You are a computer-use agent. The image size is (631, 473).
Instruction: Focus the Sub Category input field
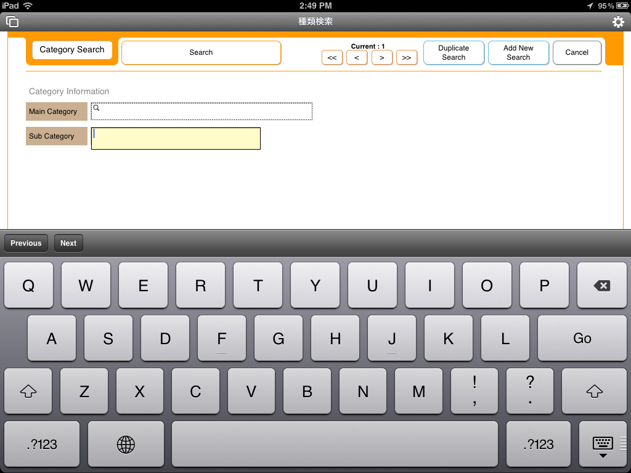point(176,139)
